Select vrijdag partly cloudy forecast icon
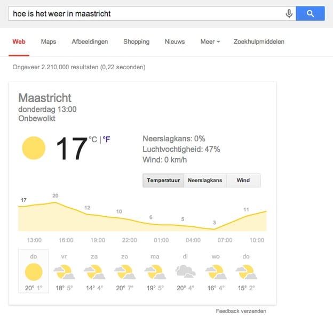 tap(64, 272)
